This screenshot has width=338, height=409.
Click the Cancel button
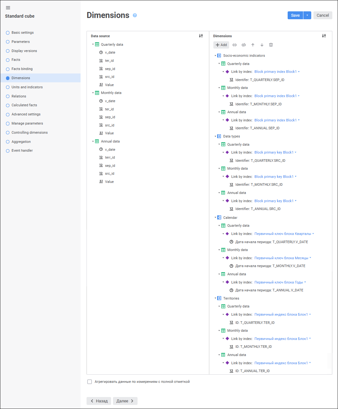point(323,15)
